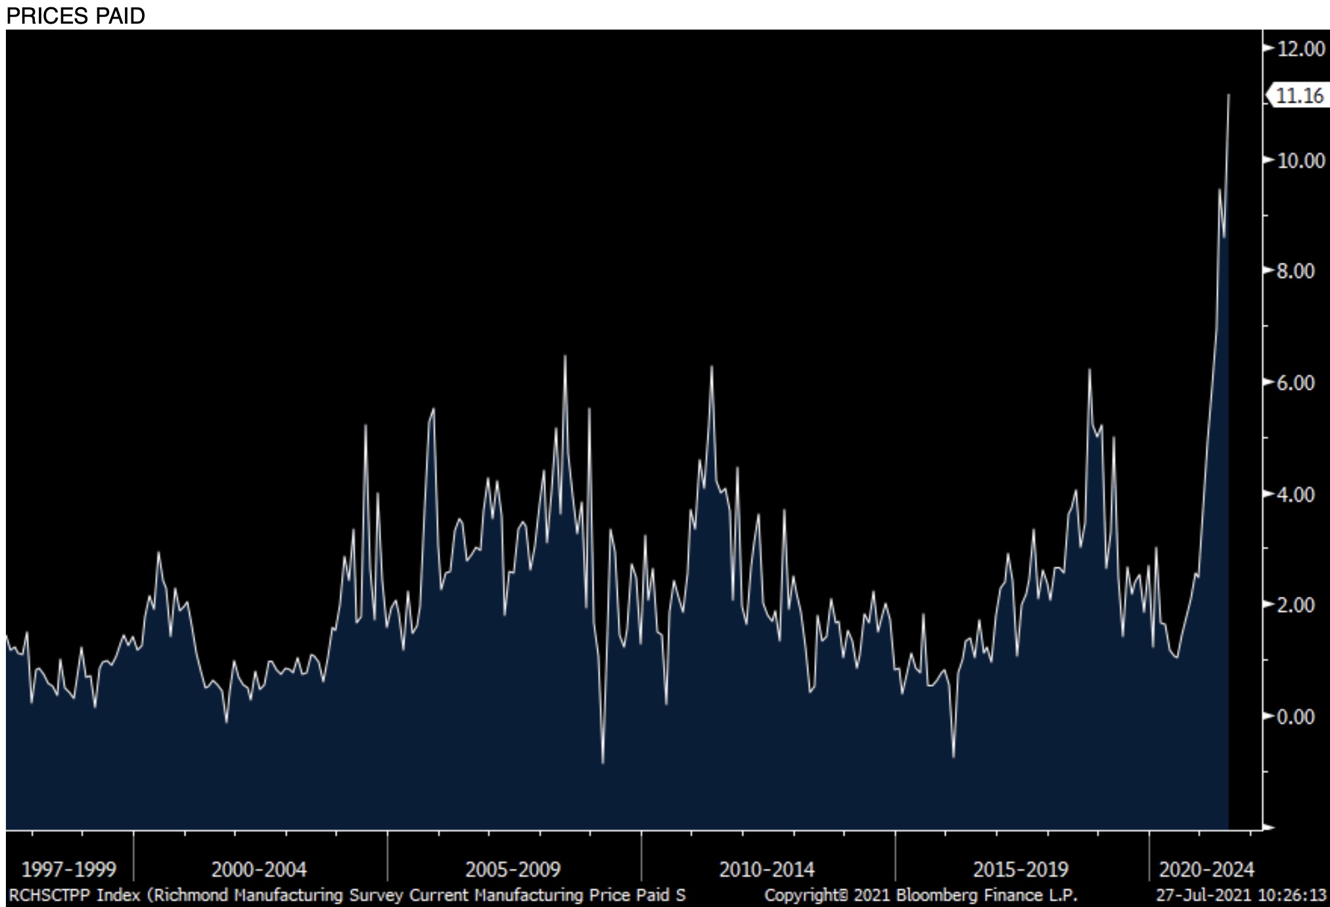
Task: Select the 2010-2014 period label
Action: pyautogui.click(x=767, y=870)
